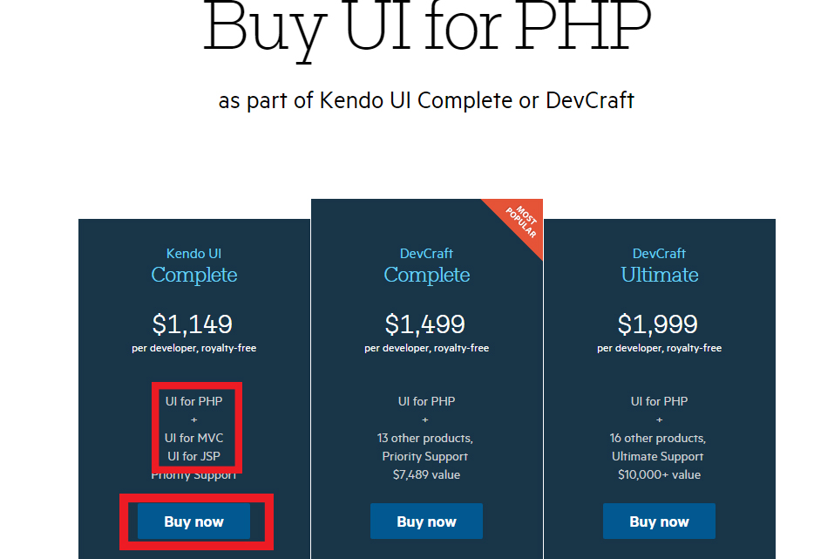This screenshot has width=814, height=559.
Task: Click the Buy now button under DevCraft Ultimate
Action: (x=659, y=521)
